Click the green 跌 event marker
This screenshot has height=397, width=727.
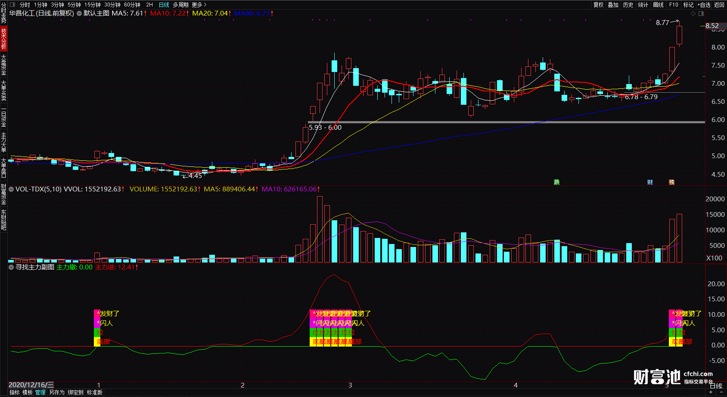[556, 182]
